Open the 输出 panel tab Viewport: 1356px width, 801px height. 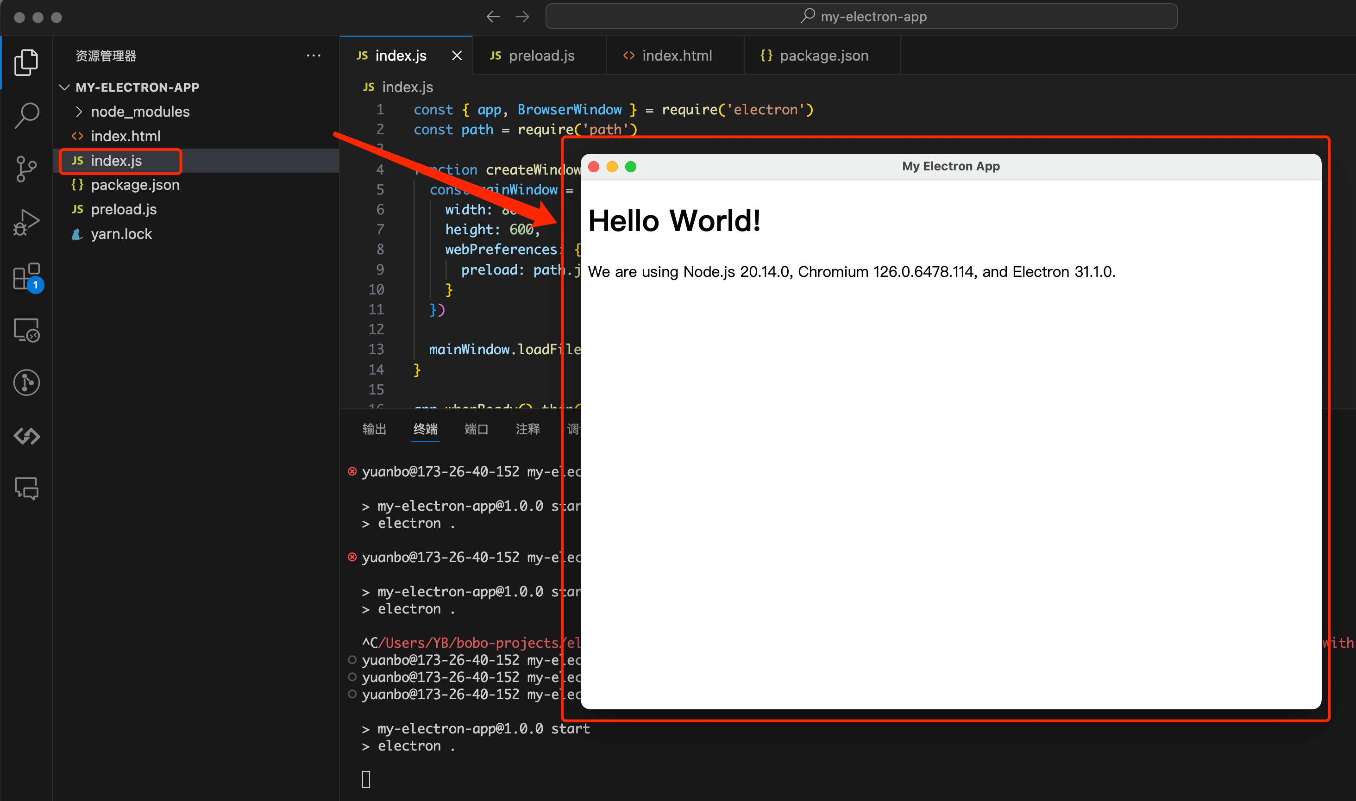[374, 429]
